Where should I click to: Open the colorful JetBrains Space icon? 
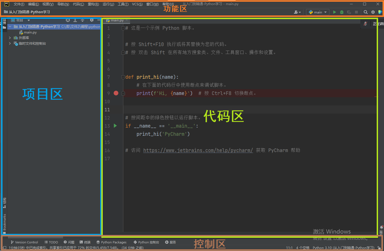point(380,12)
